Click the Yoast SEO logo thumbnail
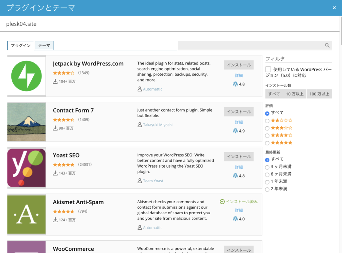Image resolution: width=342 pixels, height=253 pixels. click(26, 168)
